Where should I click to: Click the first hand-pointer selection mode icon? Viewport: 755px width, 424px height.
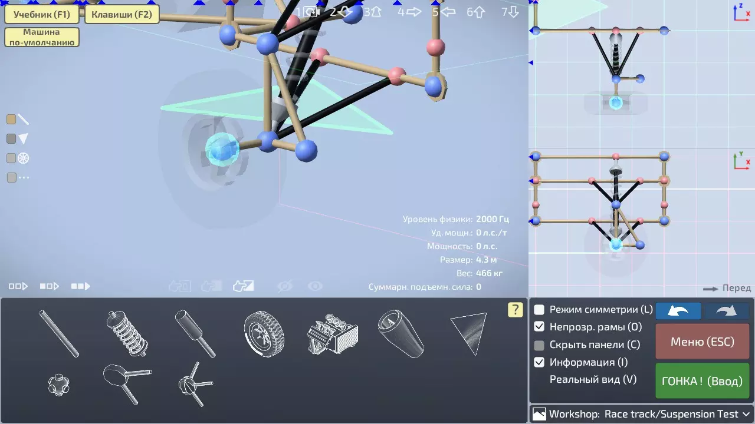[x=179, y=286]
